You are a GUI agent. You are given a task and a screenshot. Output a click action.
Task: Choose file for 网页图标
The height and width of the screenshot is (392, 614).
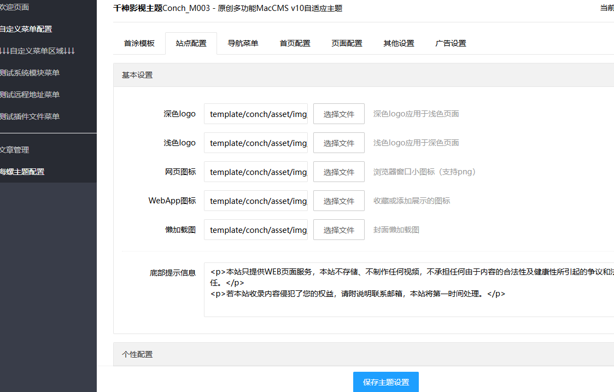tap(338, 172)
